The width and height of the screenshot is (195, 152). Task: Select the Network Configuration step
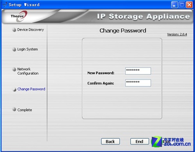click(x=28, y=71)
